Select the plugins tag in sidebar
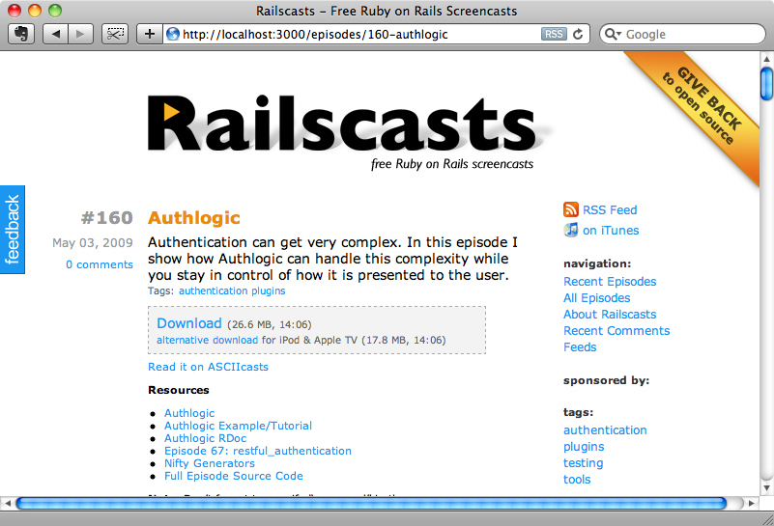The image size is (774, 526). click(584, 447)
